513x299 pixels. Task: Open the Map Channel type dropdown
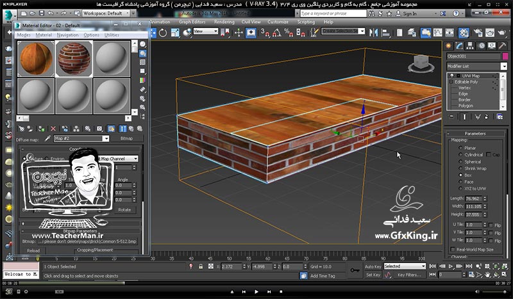point(119,159)
